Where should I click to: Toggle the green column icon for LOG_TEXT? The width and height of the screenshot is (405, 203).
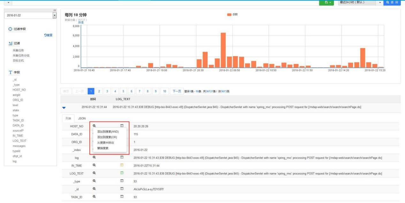pos(122,173)
